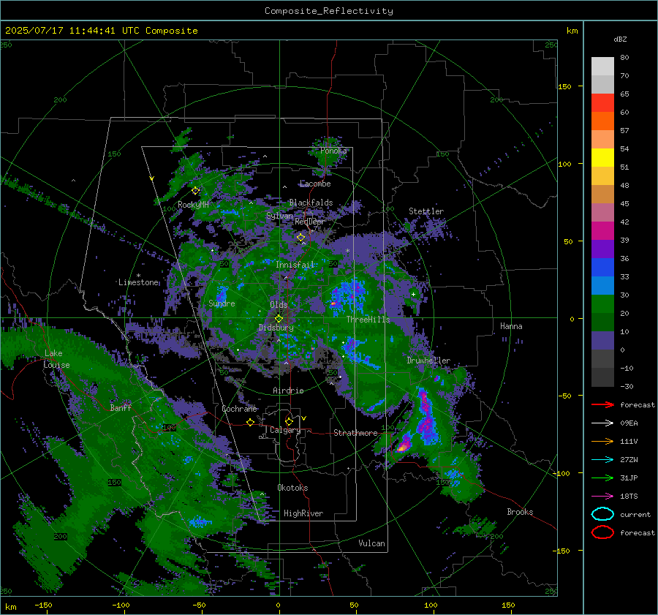Click the Limestone label

coord(138,282)
